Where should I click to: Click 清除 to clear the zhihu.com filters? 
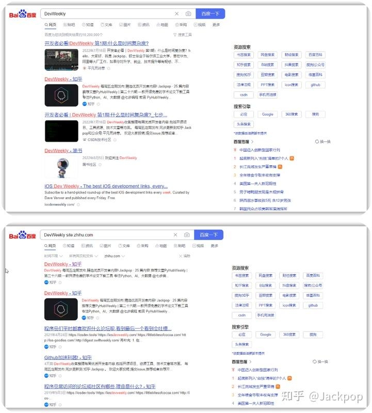click(185, 256)
